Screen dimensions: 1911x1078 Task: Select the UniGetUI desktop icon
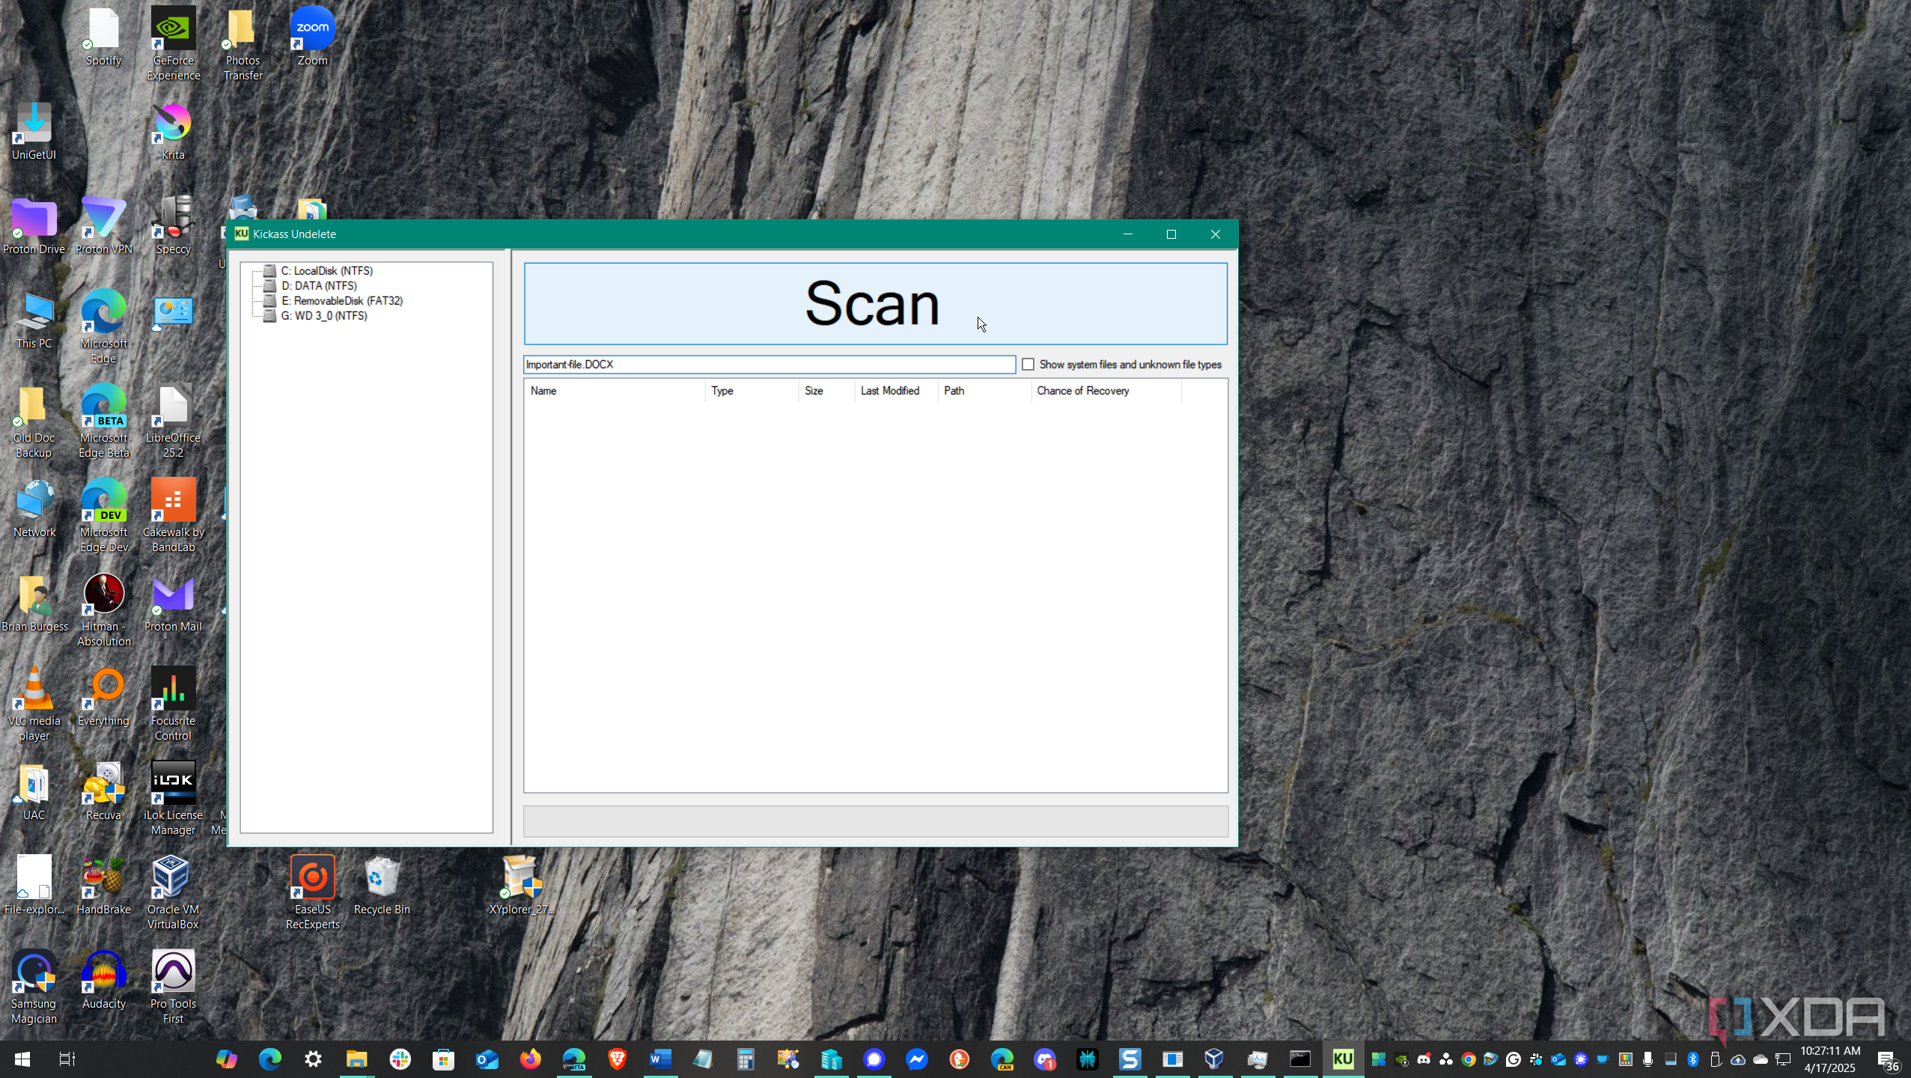(x=34, y=133)
